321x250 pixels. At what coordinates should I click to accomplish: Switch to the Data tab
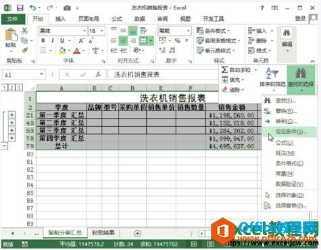(139, 19)
